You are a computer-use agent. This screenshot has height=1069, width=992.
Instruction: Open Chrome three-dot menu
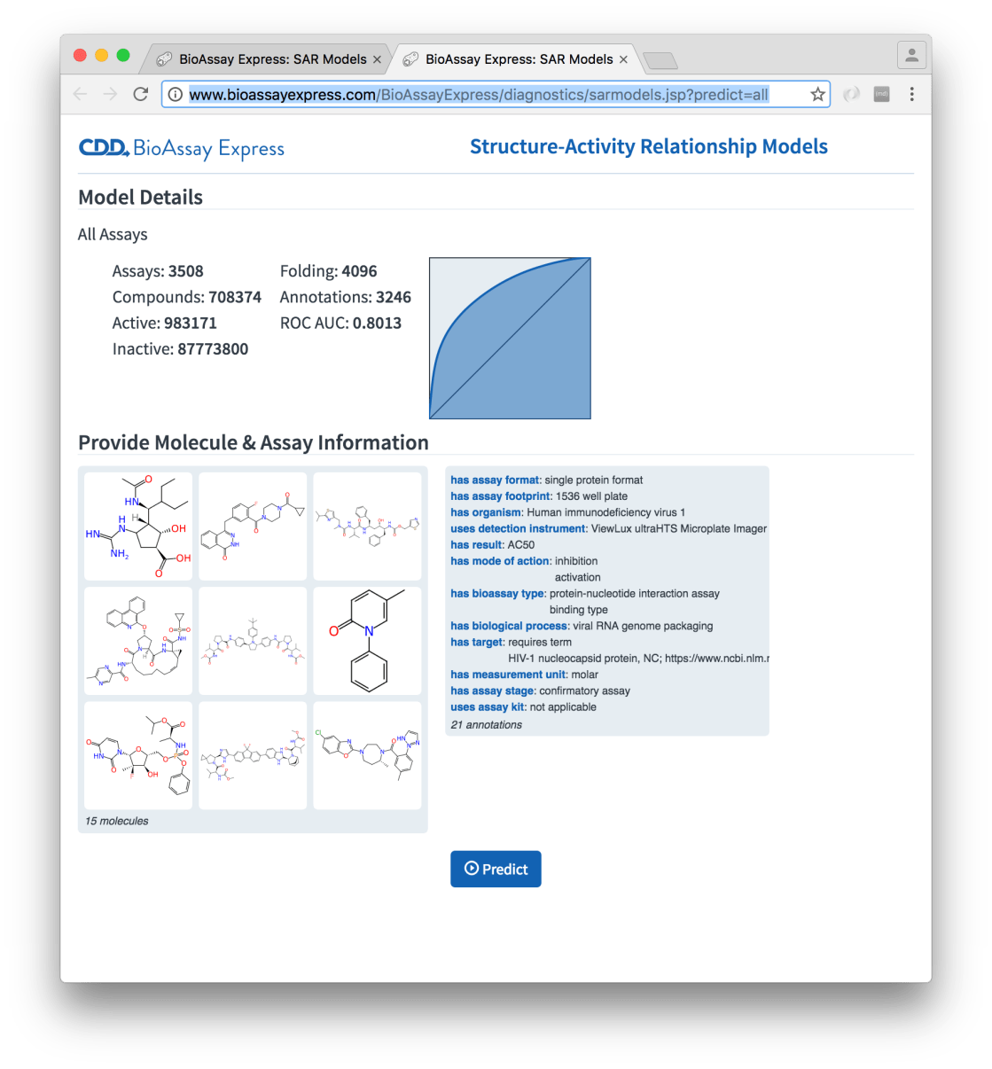click(x=911, y=94)
